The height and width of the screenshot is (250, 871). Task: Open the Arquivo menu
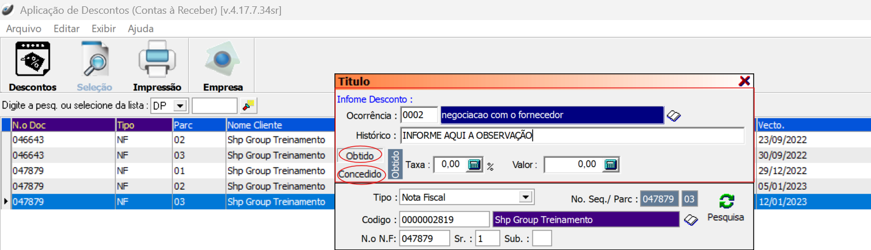(24, 29)
